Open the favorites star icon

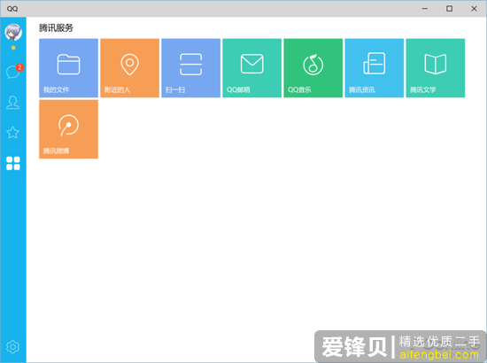click(x=13, y=133)
